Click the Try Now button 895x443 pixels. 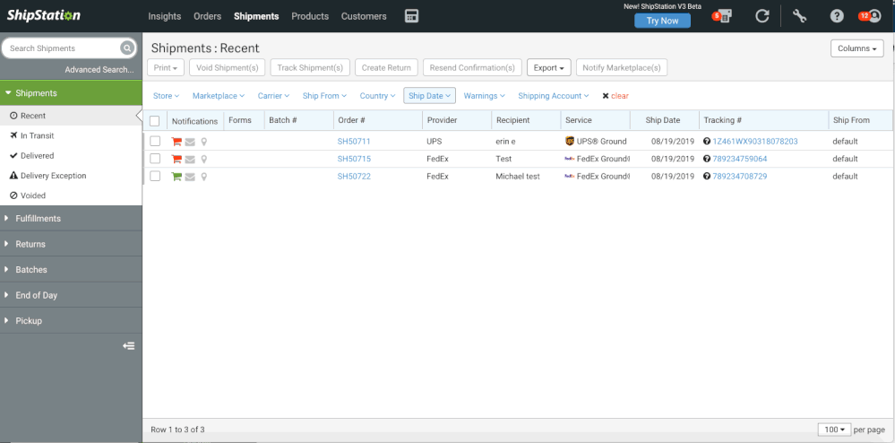pyautogui.click(x=662, y=21)
